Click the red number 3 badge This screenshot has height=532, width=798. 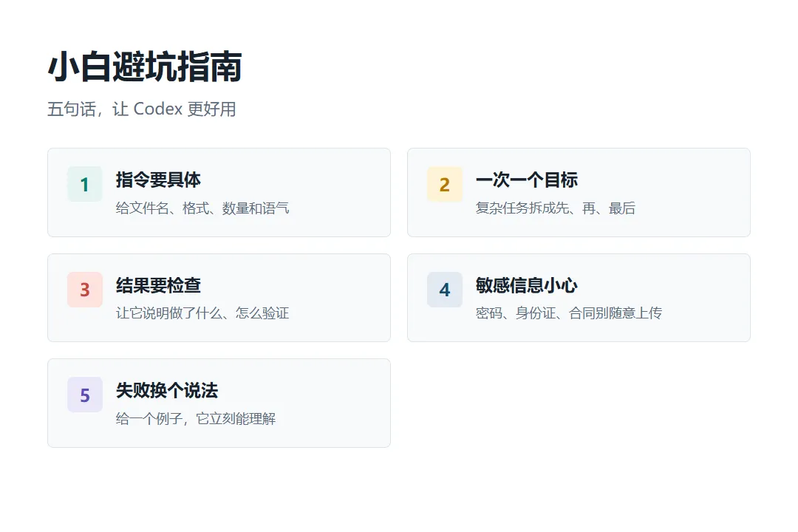click(85, 290)
